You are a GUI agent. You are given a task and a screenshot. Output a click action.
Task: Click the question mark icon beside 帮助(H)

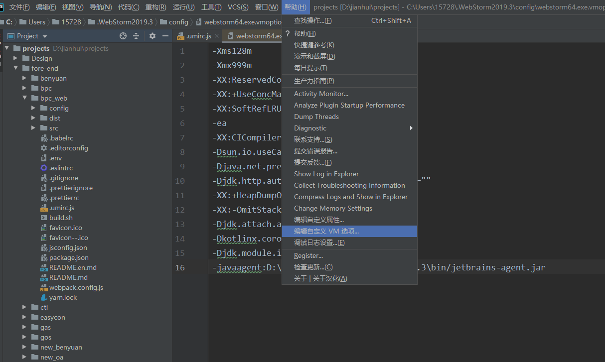pos(288,33)
